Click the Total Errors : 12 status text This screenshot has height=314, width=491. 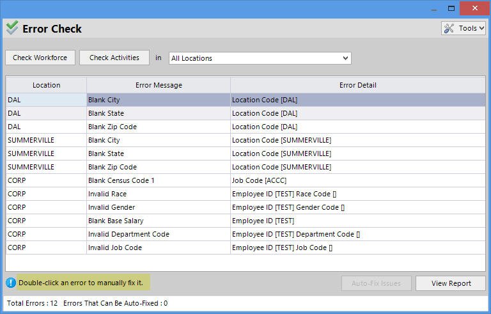click(x=32, y=303)
